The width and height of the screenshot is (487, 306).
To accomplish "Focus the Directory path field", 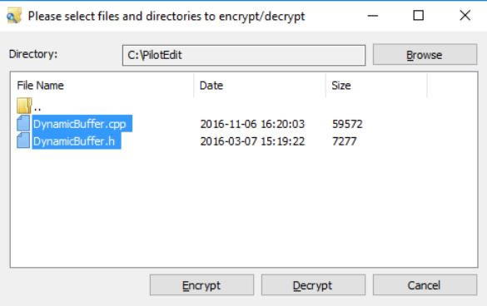I will [244, 55].
